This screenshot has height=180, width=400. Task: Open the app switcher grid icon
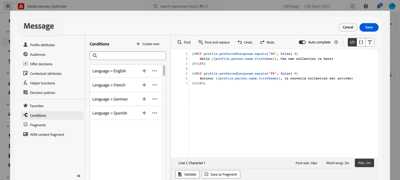352,6
